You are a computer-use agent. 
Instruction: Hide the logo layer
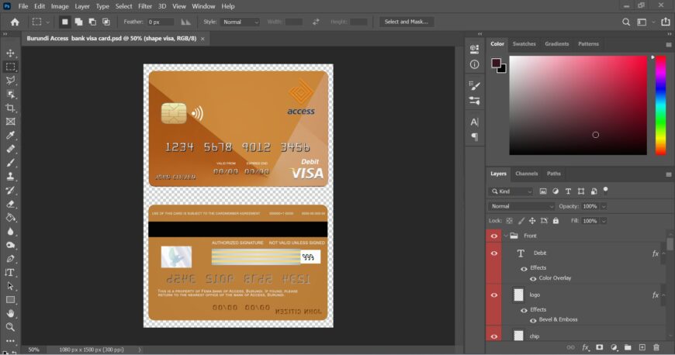[x=493, y=295]
